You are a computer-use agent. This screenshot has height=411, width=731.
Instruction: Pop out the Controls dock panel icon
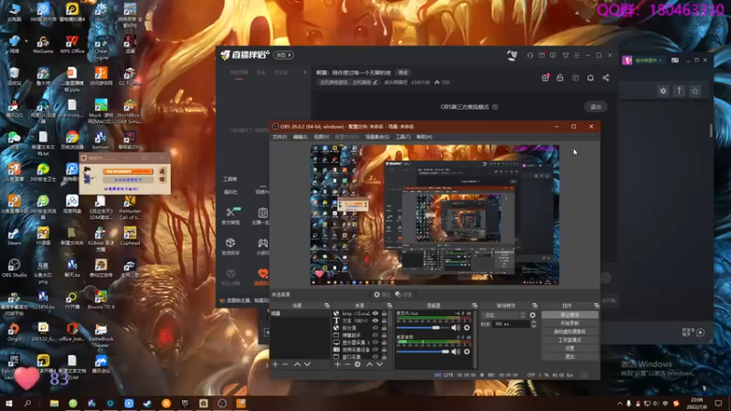[597, 306]
